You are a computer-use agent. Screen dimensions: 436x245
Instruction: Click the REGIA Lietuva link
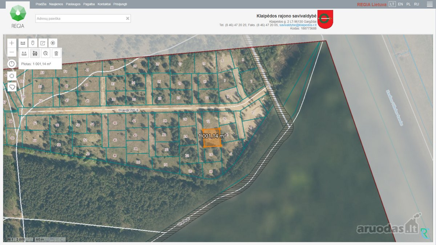point(372,4)
